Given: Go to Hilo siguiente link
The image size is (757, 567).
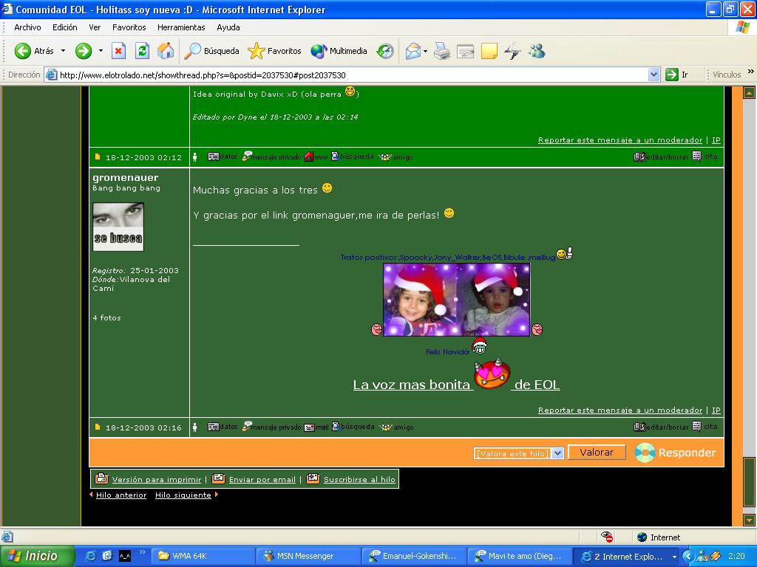Looking at the screenshot, I should point(183,495).
